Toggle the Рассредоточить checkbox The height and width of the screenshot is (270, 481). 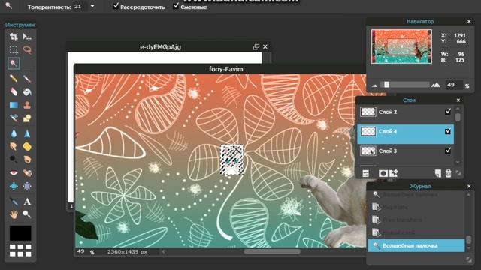pyautogui.click(x=116, y=5)
